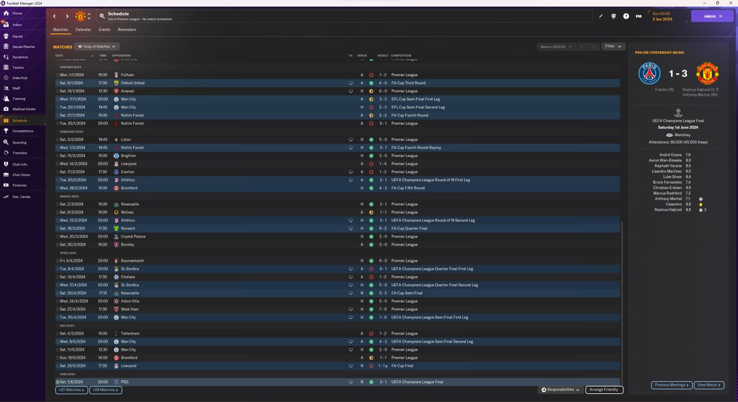Select the Oxford United FA Cup row
Screen dimensions: 738x402
pyautogui.click(x=337, y=83)
